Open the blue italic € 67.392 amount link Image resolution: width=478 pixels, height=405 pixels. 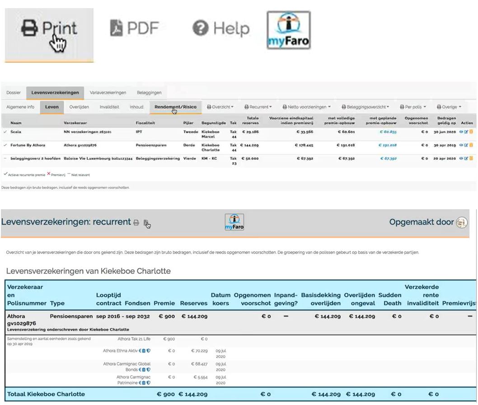[x=389, y=158]
